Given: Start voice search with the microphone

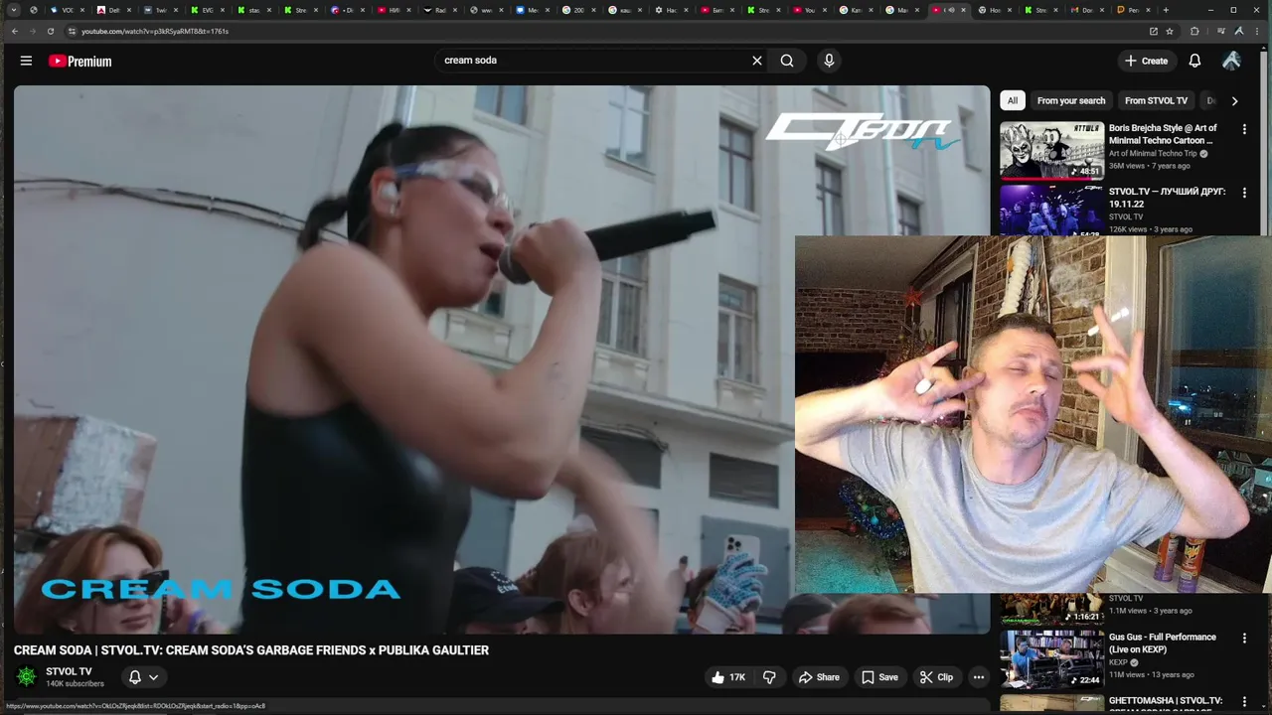Looking at the screenshot, I should (829, 61).
